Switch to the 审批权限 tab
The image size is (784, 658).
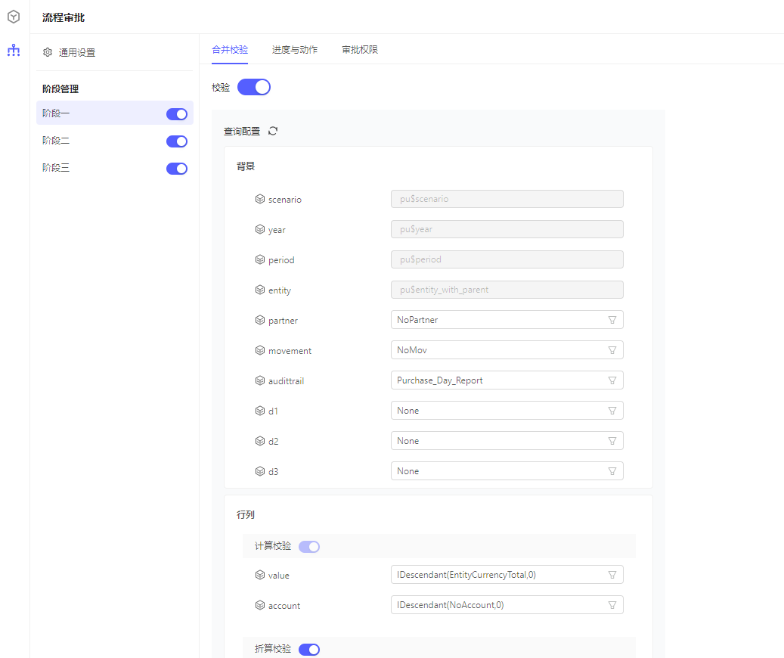[x=360, y=50]
